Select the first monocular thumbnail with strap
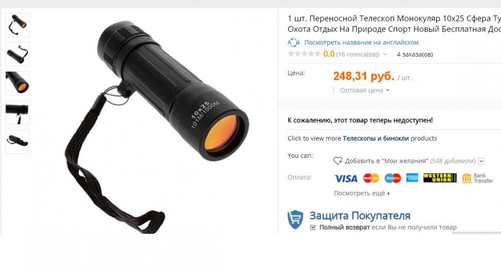The width and height of the screenshot is (501, 267). [x=18, y=25]
